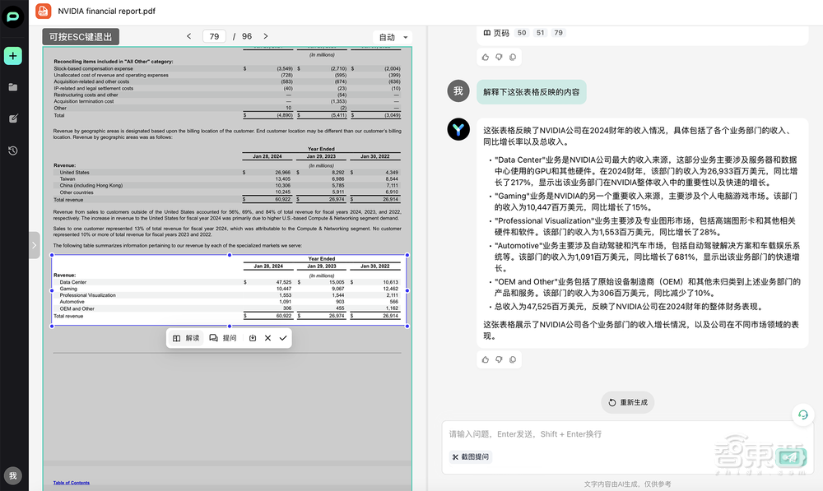
Task: Cancel the table selection with the X icon
Action: [269, 337]
